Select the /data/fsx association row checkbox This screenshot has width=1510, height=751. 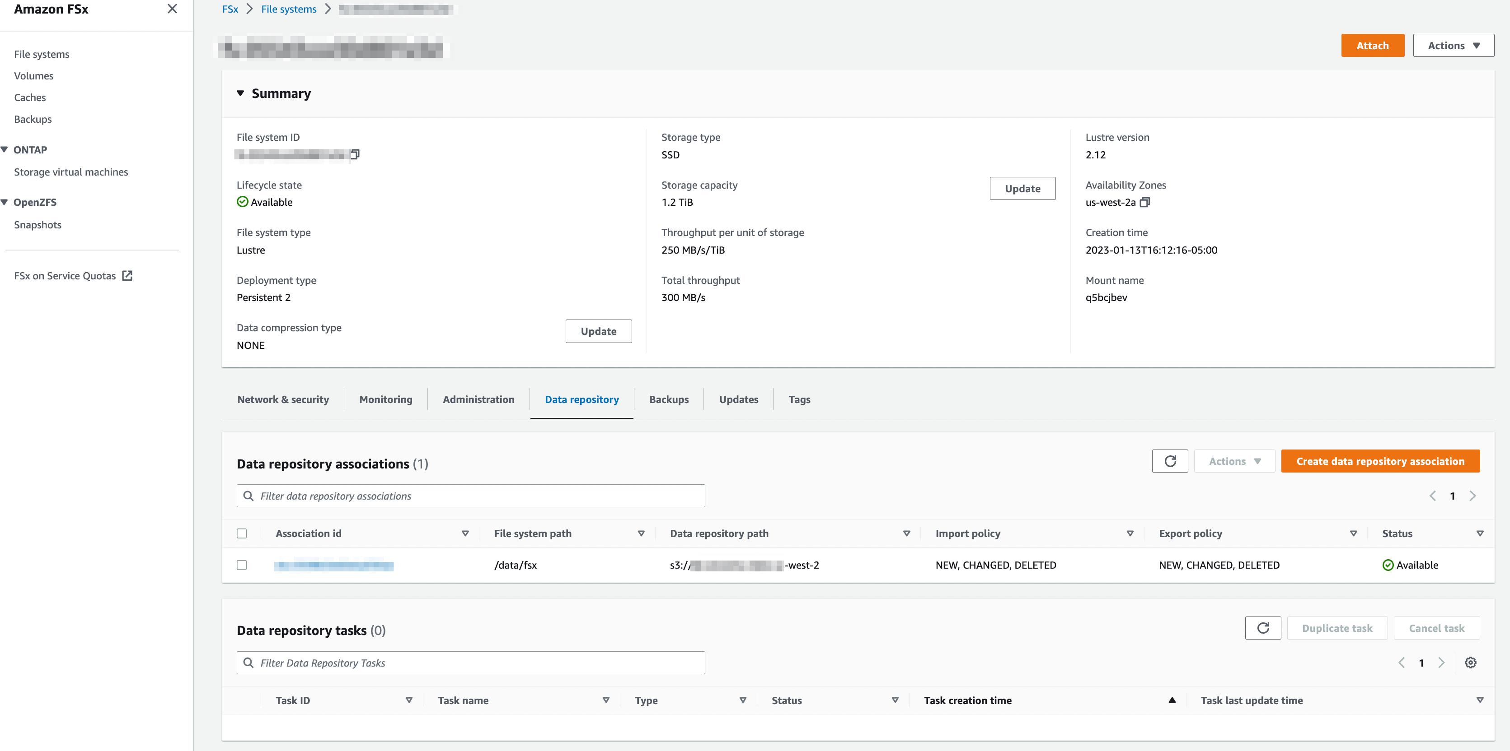[x=242, y=566]
